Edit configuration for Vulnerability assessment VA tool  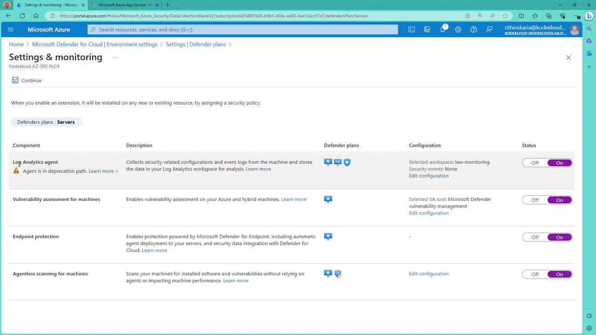[x=429, y=213]
